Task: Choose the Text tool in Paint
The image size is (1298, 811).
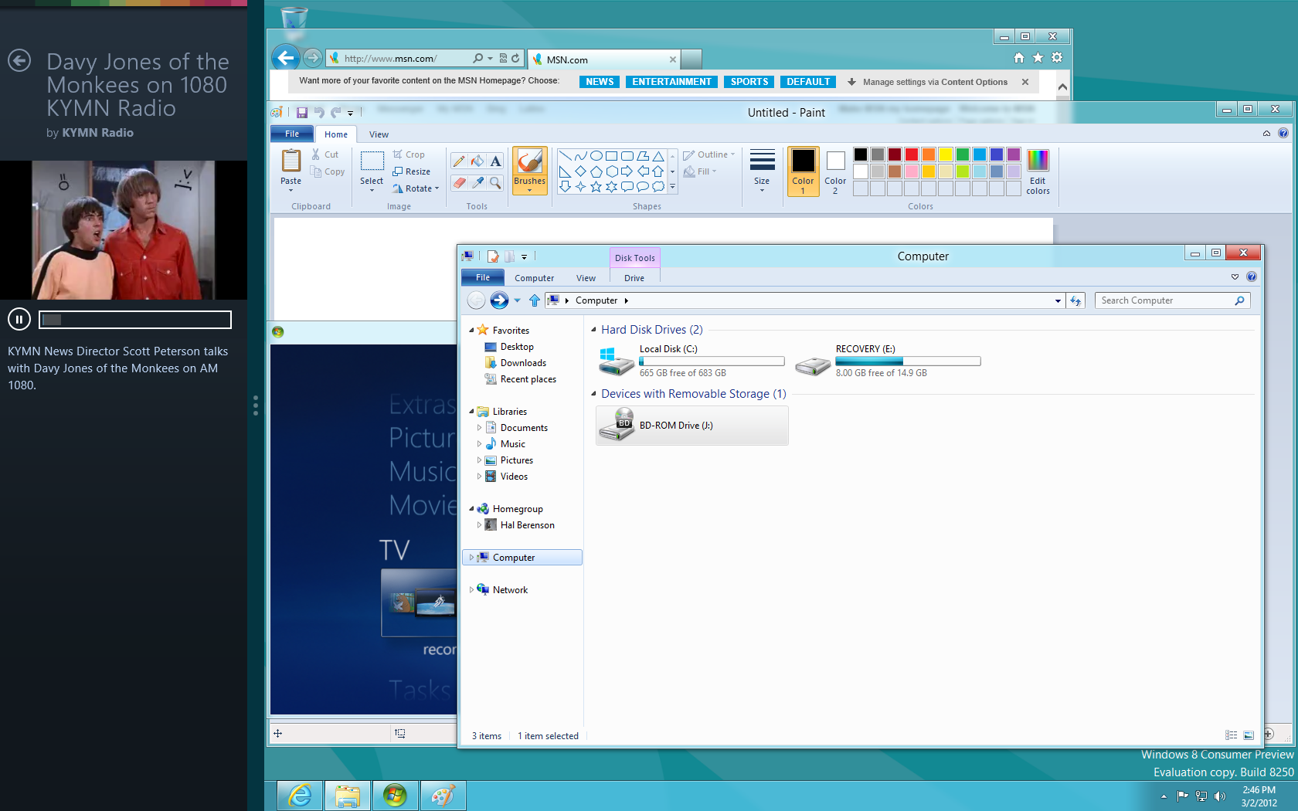Action: pos(495,161)
